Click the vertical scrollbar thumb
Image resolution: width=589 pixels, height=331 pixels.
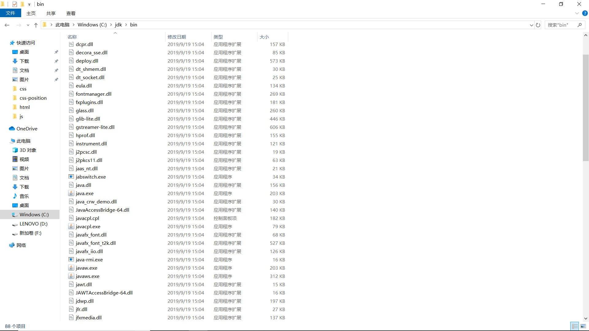pyautogui.click(x=586, y=107)
